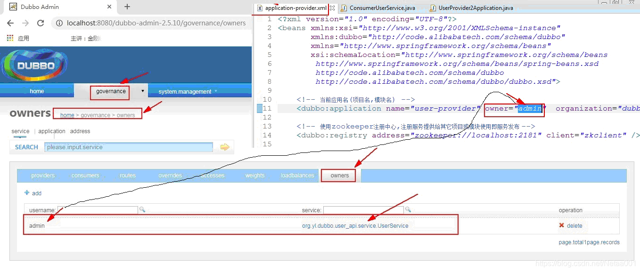The height and width of the screenshot is (272, 640).
Task: Reload the Dubbo Admin page
Action: pyautogui.click(x=41, y=23)
